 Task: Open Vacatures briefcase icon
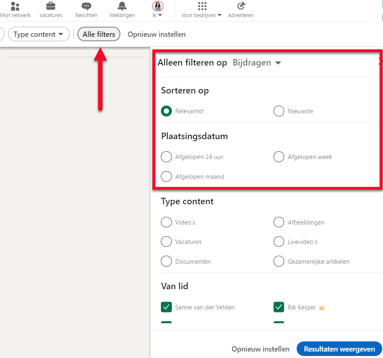tap(51, 6)
